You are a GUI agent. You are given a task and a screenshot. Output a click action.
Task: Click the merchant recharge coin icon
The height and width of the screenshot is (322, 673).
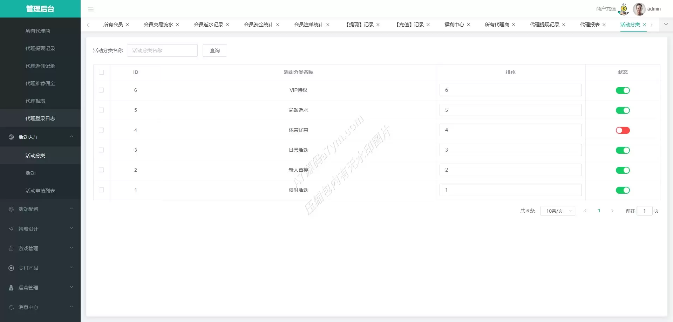coord(624,9)
